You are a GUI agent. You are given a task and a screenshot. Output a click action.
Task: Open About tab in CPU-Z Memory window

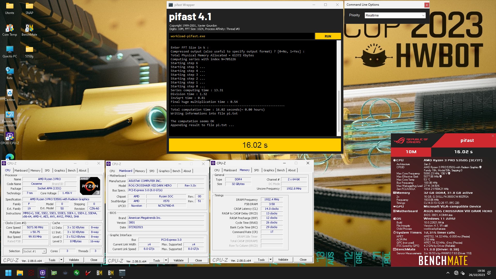pos(292,170)
